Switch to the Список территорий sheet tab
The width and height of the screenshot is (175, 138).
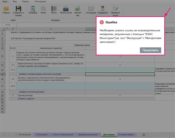[x=63, y=135]
